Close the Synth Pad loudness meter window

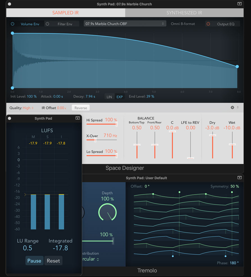tap(10, 118)
